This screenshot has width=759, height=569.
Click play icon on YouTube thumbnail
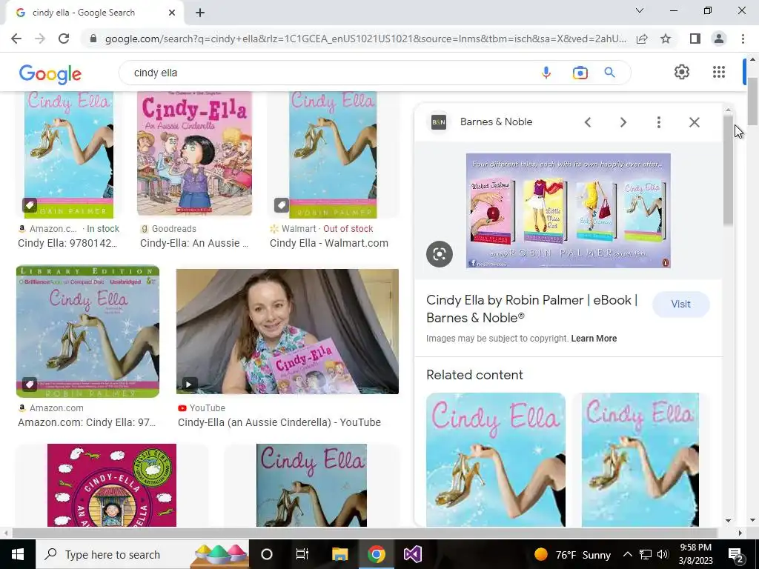click(x=189, y=385)
